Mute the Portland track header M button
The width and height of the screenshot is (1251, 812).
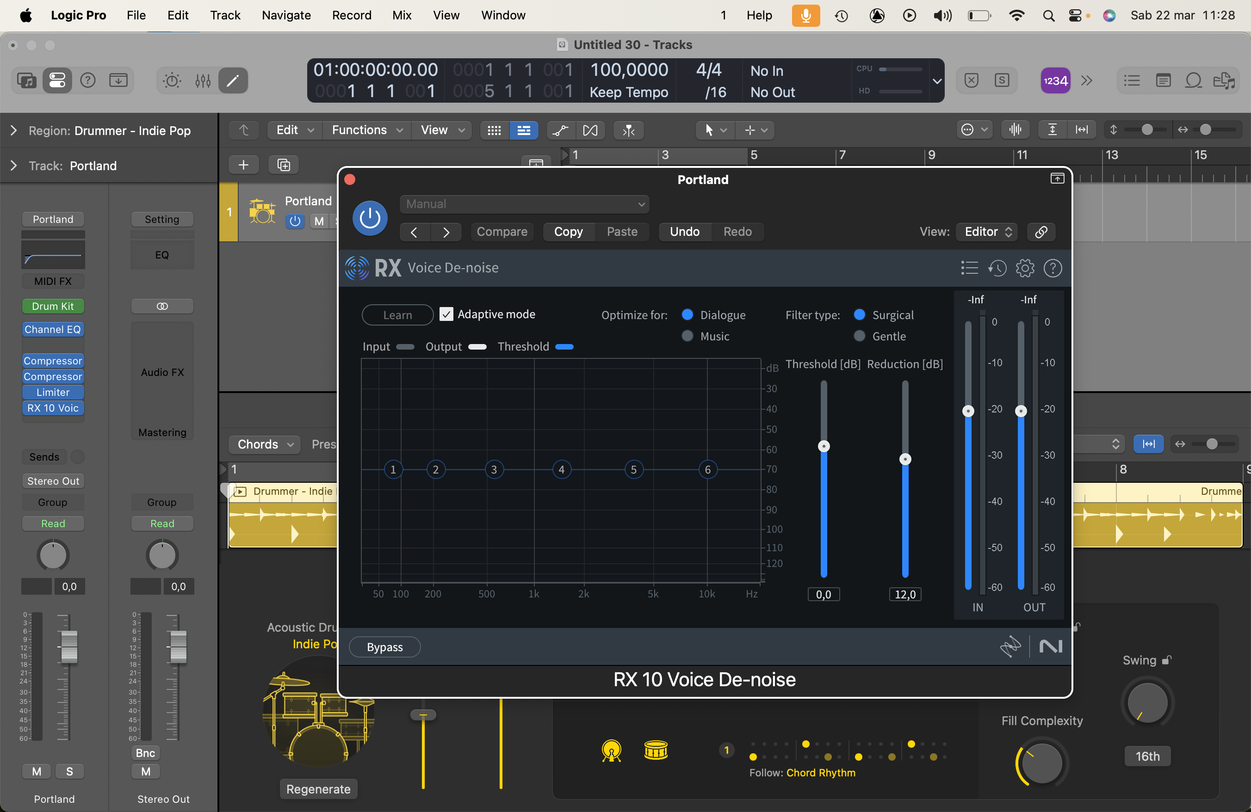click(318, 221)
